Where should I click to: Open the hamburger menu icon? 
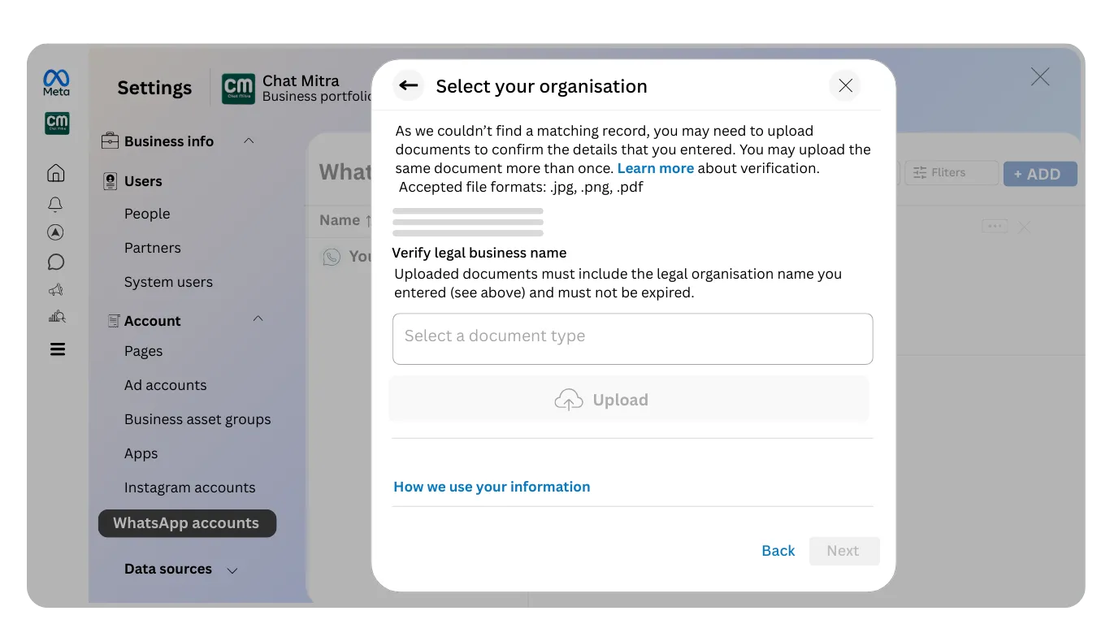pyautogui.click(x=55, y=349)
